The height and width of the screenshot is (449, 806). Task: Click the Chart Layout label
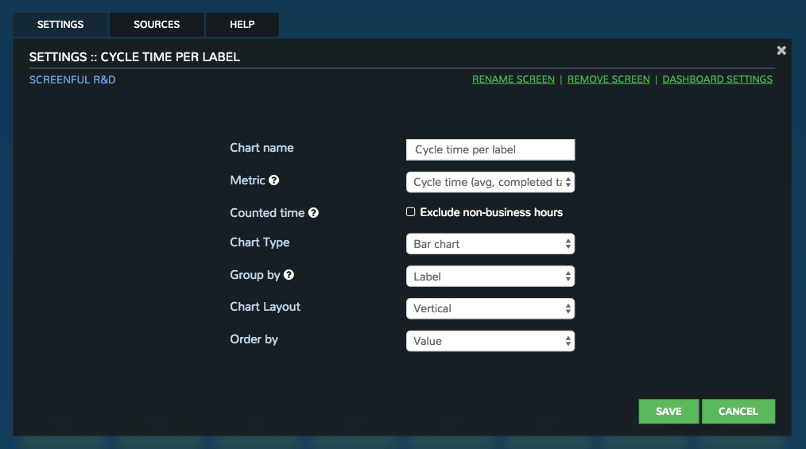pyautogui.click(x=265, y=307)
